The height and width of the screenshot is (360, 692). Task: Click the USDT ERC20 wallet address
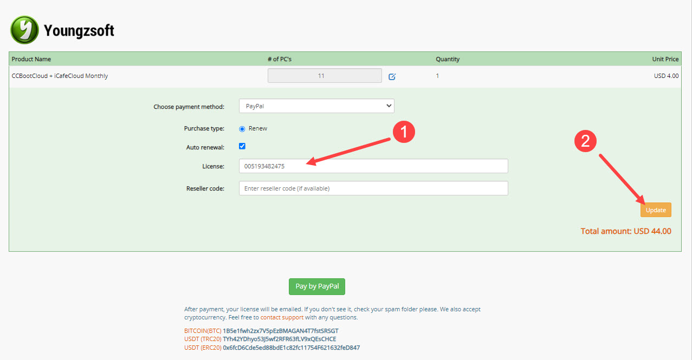pyautogui.click(x=291, y=348)
